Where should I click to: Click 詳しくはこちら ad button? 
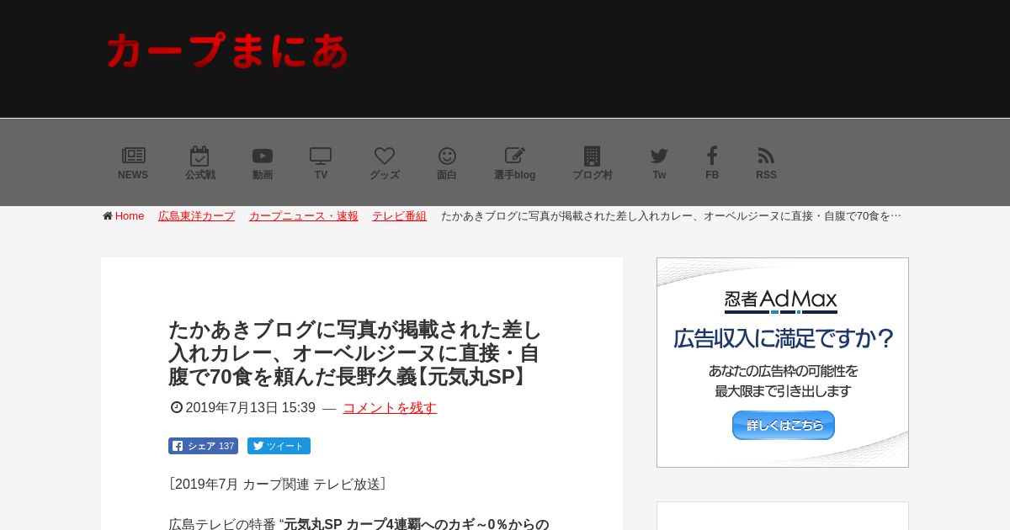783,425
